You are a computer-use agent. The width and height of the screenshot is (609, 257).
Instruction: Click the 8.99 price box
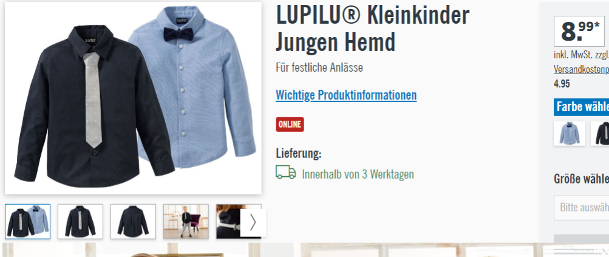point(579,31)
